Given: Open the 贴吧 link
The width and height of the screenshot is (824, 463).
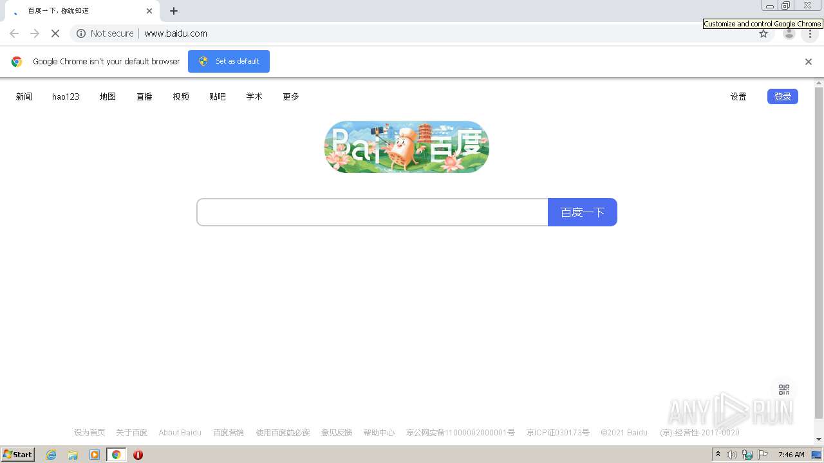Looking at the screenshot, I should click(218, 96).
